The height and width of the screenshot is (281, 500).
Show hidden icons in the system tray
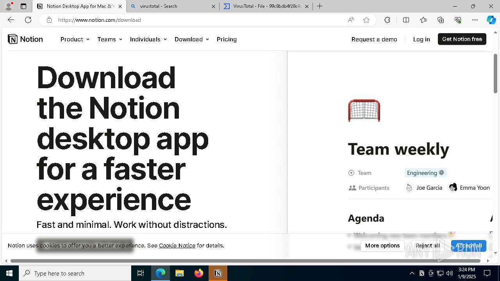412,273
